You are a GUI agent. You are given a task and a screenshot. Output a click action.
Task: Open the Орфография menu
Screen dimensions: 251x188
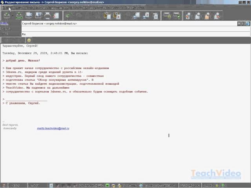75,7
